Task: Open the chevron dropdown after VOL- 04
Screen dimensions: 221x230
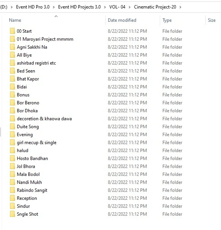Action: (x=130, y=7)
